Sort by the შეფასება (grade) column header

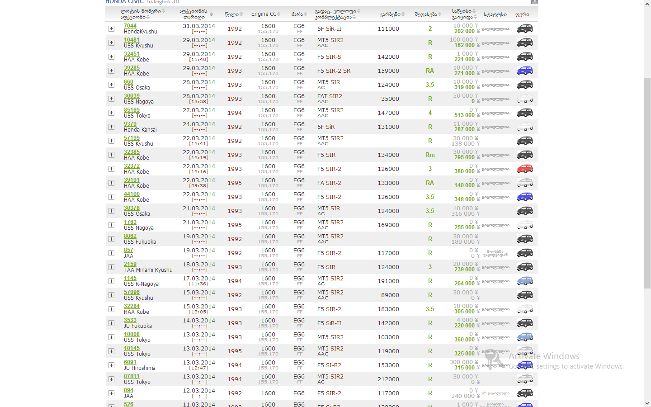428,14
